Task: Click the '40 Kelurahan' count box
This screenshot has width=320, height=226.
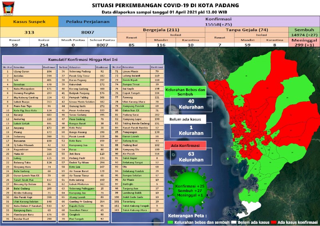Action: pos(191,104)
